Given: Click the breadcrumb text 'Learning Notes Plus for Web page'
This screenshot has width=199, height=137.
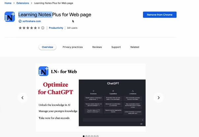Looking at the screenshot, I should click(54, 3).
